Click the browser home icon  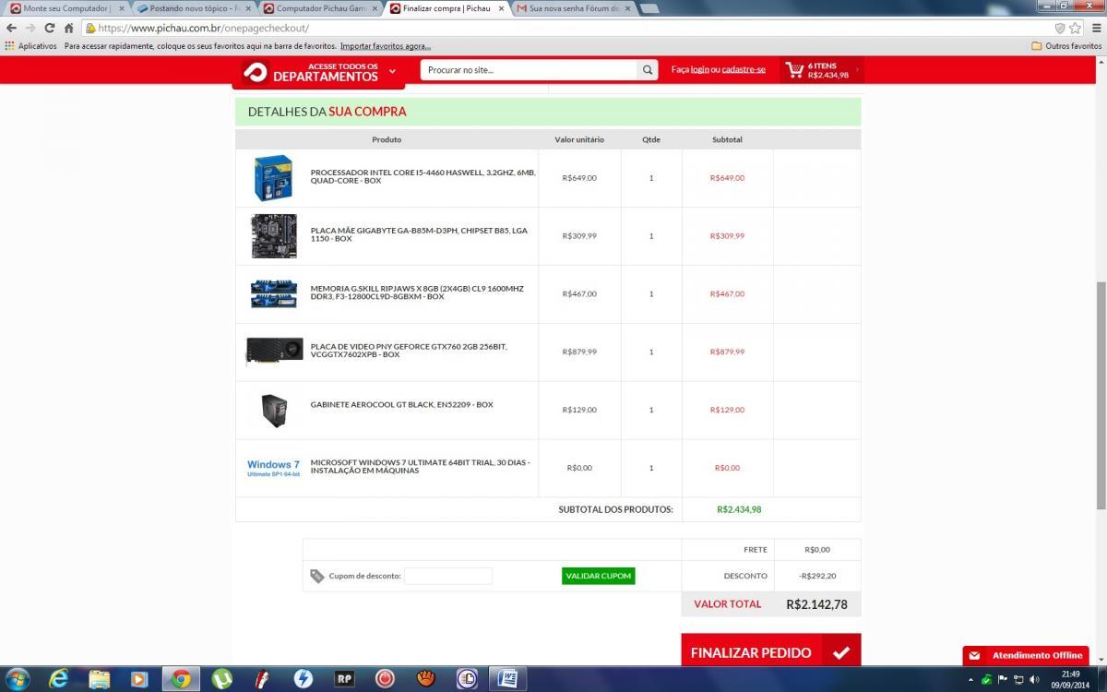[x=68, y=28]
